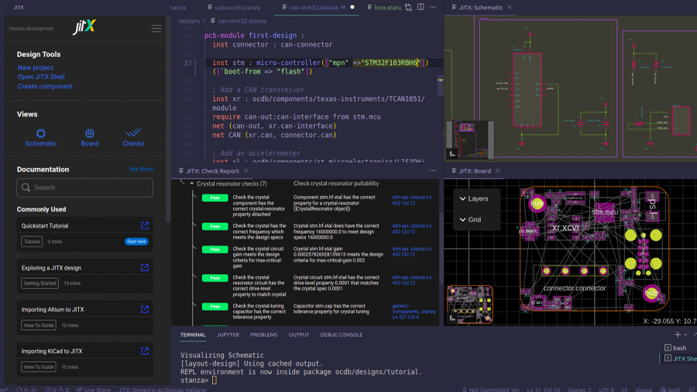Add a new terminal with plus icon

[678, 335]
